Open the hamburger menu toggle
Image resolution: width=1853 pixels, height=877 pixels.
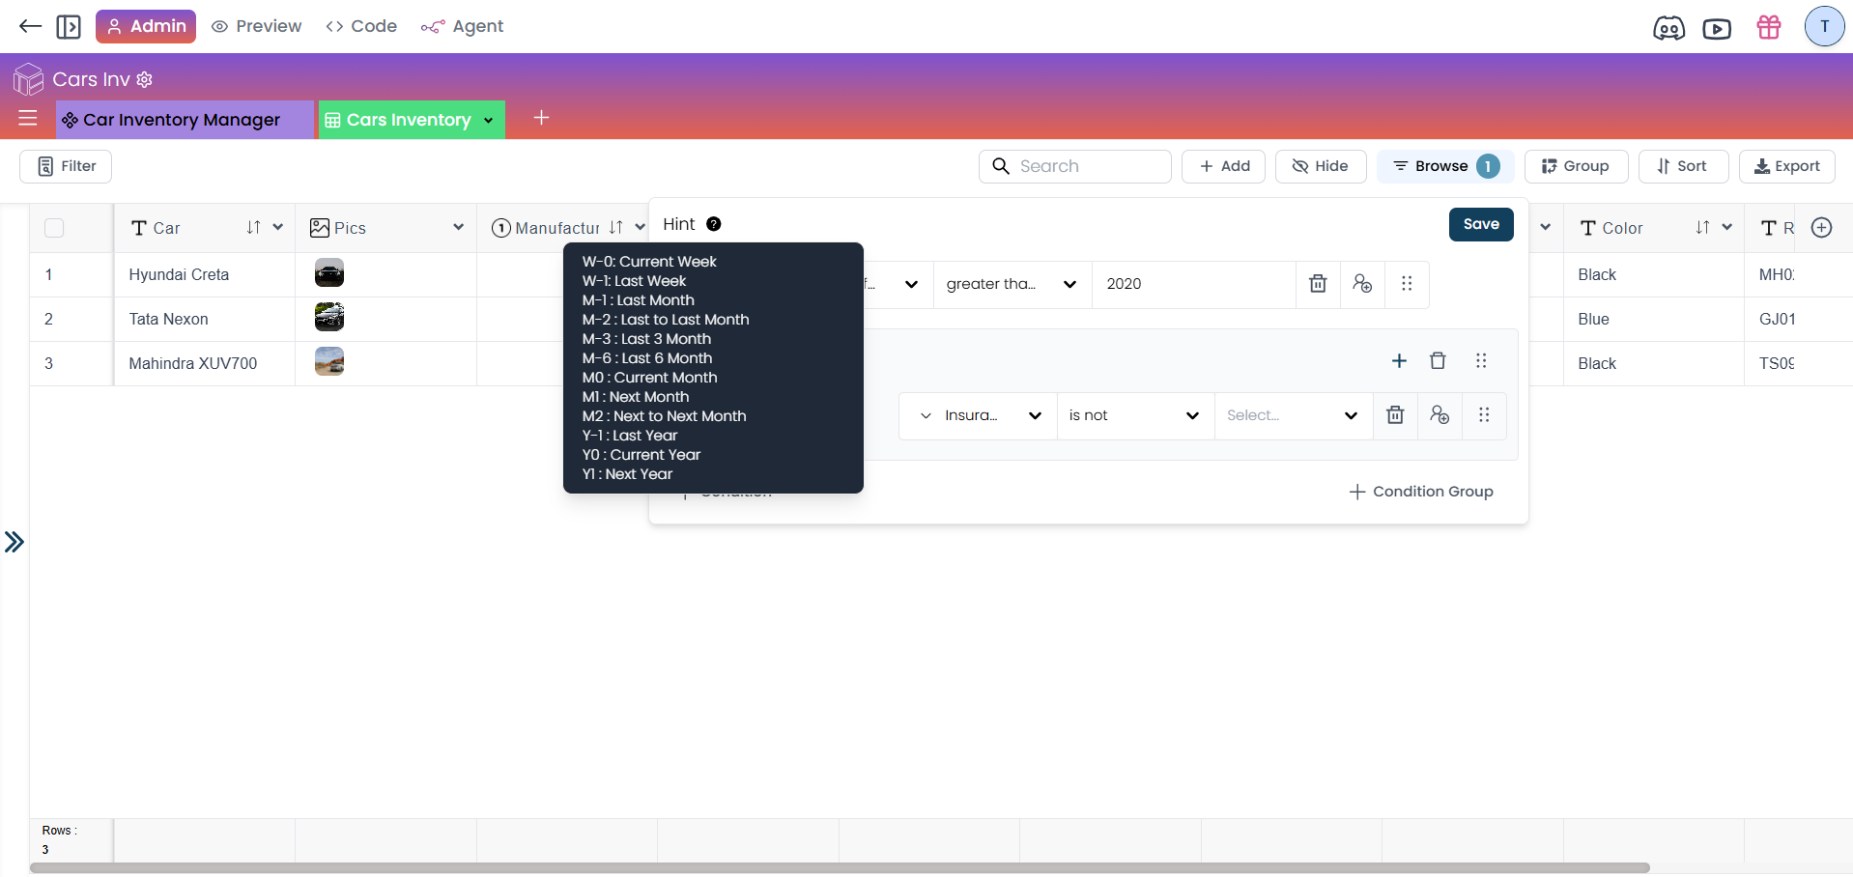[x=28, y=119]
